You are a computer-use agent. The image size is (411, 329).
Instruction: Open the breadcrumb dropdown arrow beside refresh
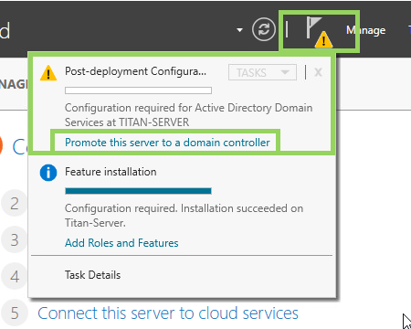click(240, 30)
